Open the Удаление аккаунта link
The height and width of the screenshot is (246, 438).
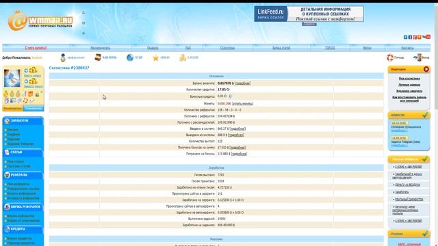(409, 91)
